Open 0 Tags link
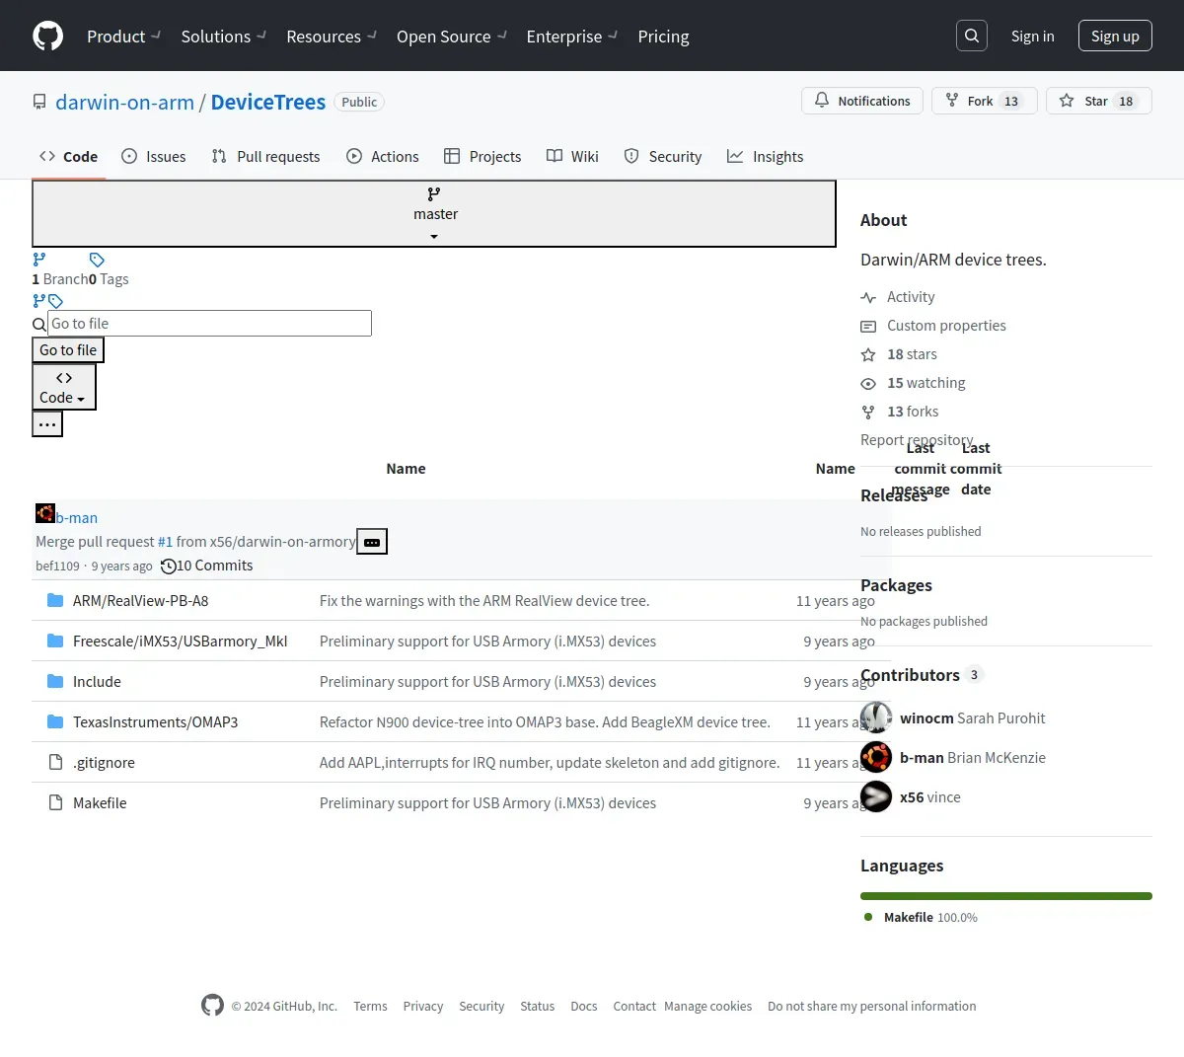Image resolution: width=1184 pixels, height=1057 pixels. tap(109, 278)
